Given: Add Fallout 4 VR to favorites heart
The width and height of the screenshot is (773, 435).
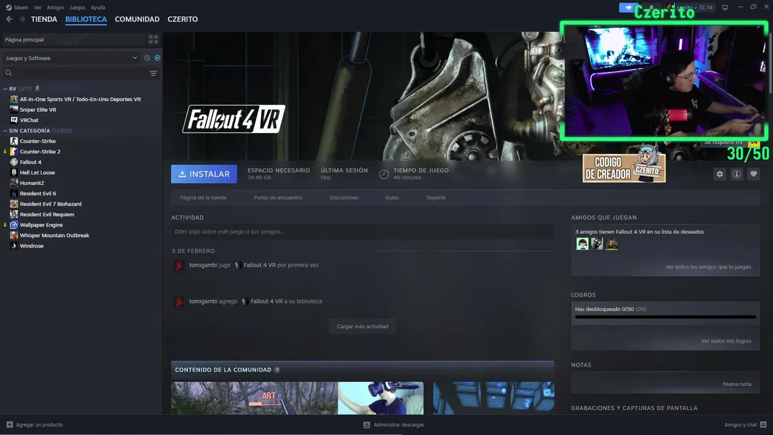Looking at the screenshot, I should [x=753, y=174].
